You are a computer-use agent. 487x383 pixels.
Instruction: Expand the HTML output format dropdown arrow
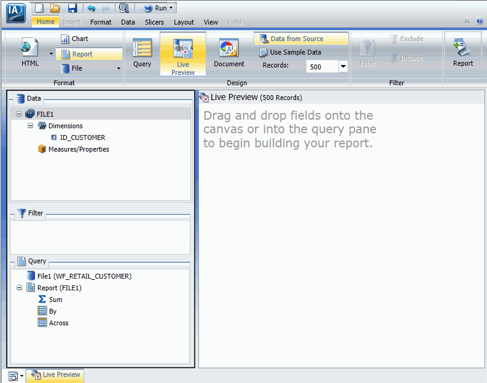[x=51, y=53]
